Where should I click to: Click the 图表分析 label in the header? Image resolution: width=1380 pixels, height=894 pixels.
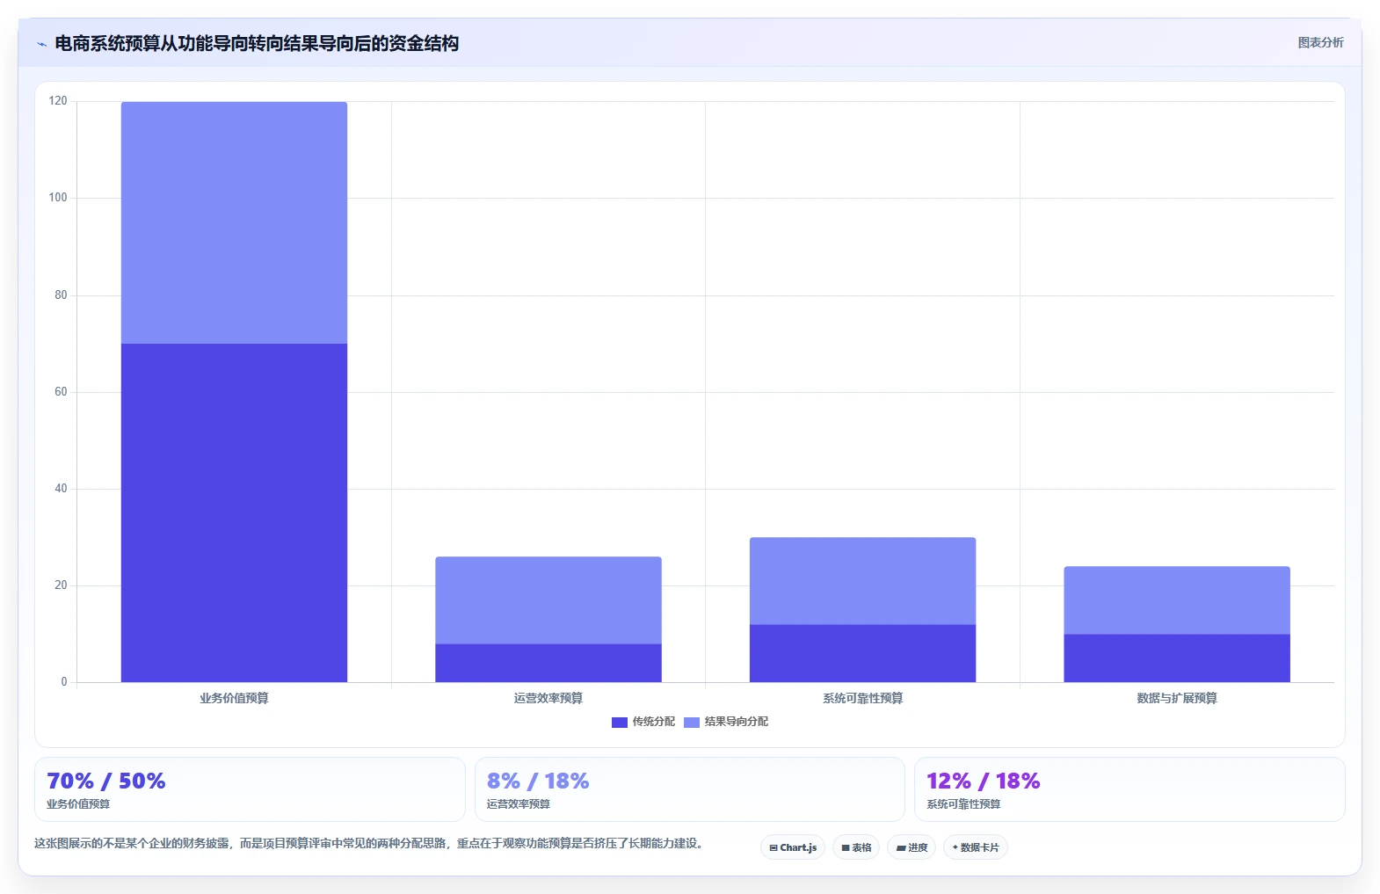pyautogui.click(x=1320, y=42)
